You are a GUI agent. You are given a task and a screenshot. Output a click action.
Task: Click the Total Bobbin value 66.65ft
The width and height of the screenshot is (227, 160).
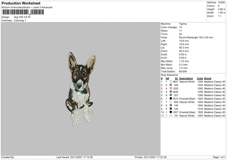coord(183,71)
